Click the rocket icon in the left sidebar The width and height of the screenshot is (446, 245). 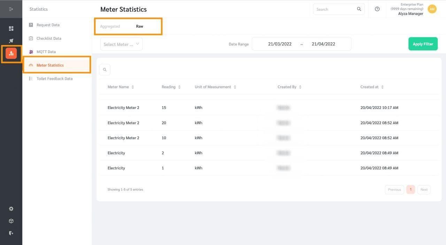11,40
